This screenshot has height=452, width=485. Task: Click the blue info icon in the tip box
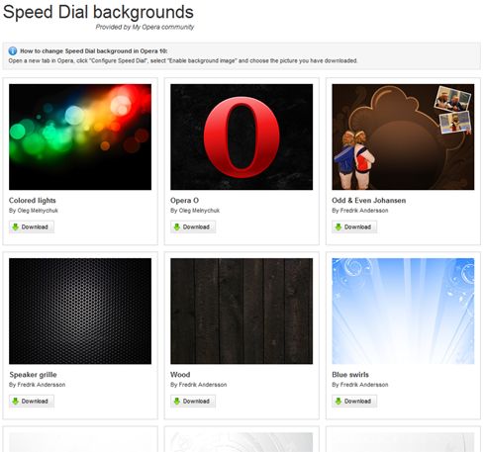tap(13, 51)
